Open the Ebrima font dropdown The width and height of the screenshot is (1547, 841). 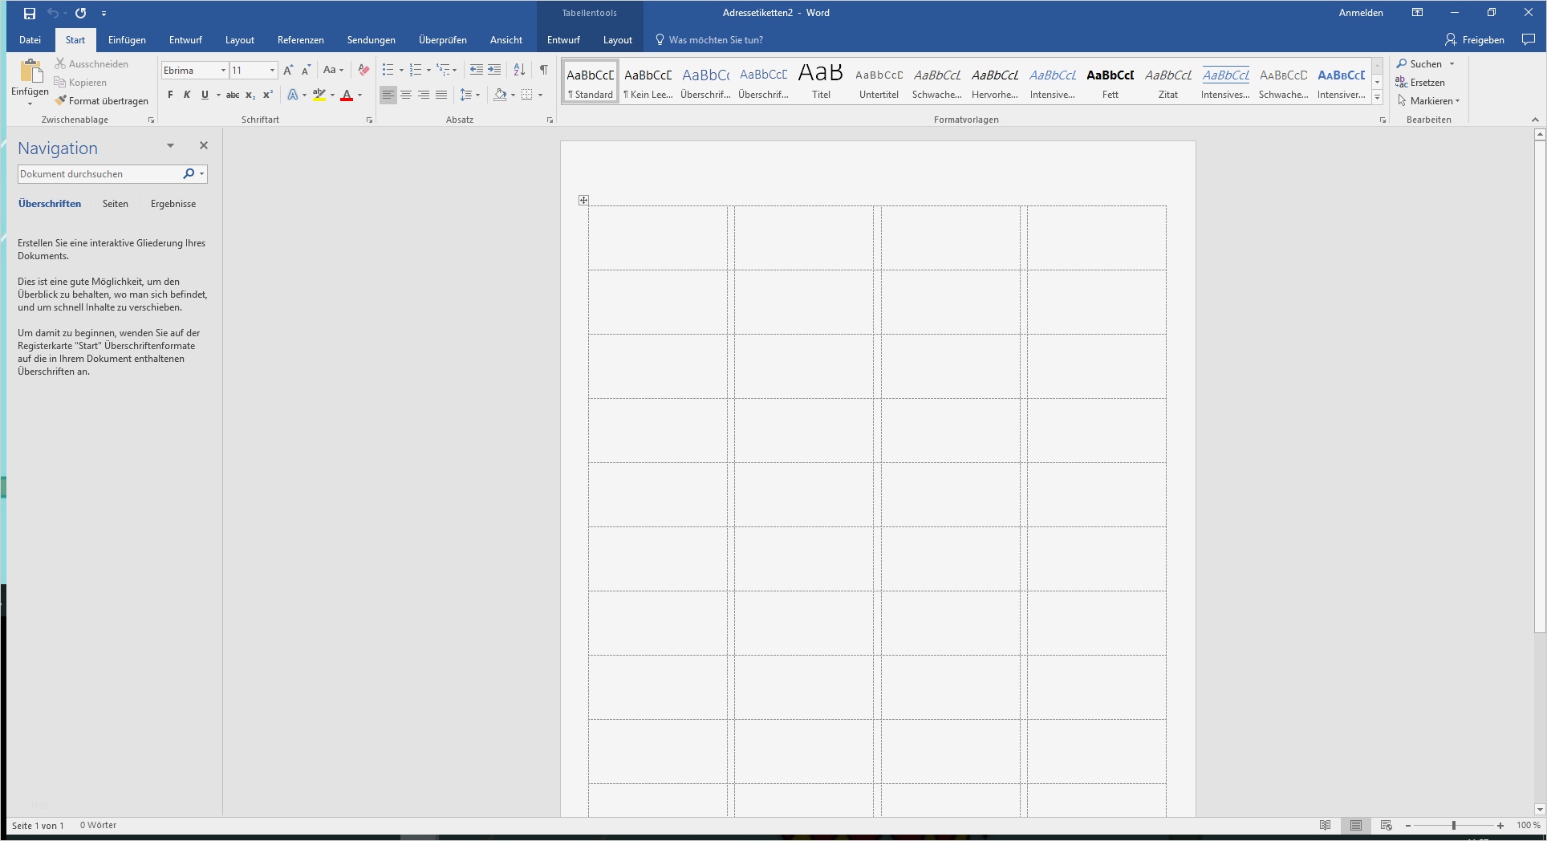(223, 70)
